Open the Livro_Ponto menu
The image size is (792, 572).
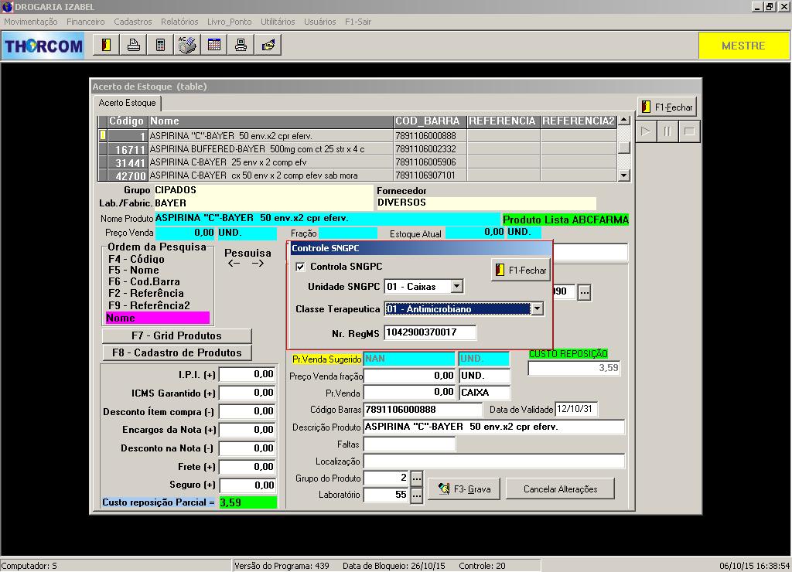(x=229, y=22)
